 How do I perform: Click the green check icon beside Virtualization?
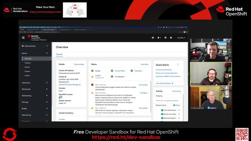pos(112,77)
